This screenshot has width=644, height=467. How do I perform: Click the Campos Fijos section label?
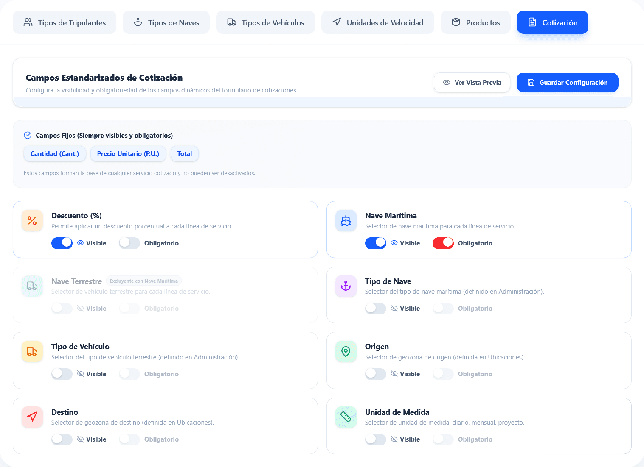(104, 136)
